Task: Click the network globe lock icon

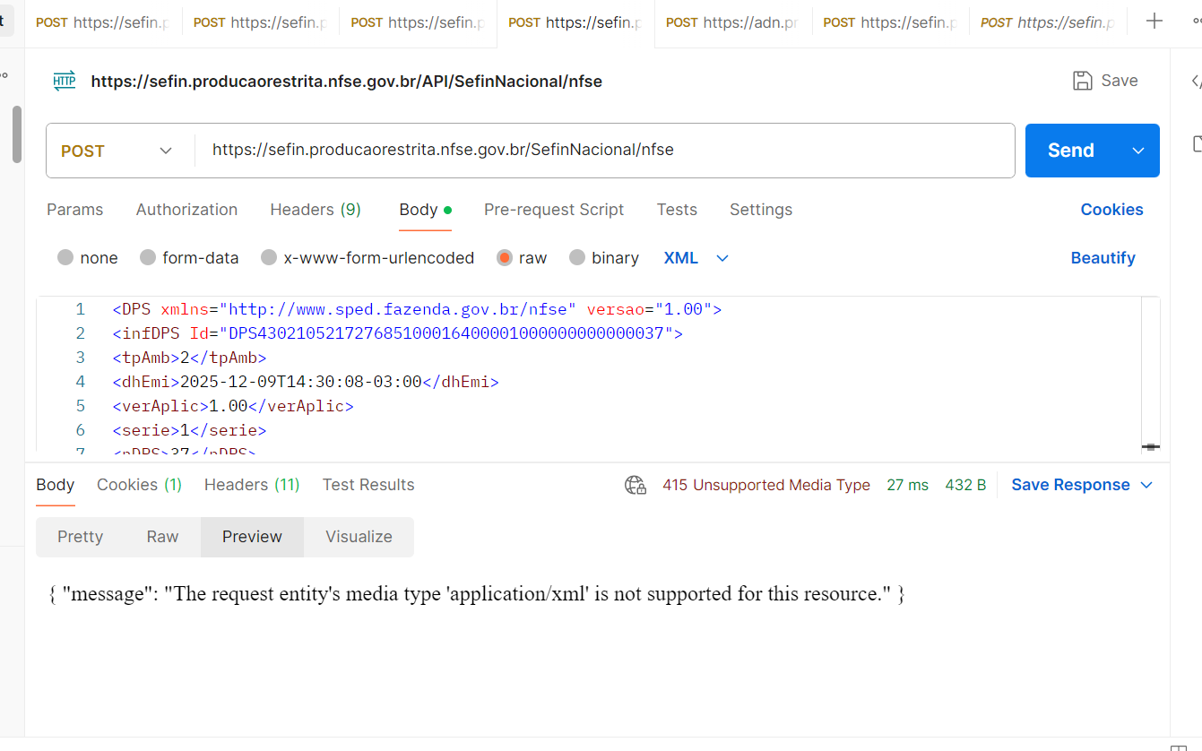Action: pos(636,485)
